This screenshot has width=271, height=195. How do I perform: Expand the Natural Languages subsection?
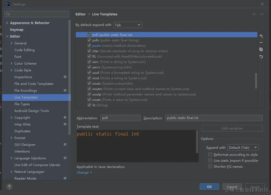[11, 171]
